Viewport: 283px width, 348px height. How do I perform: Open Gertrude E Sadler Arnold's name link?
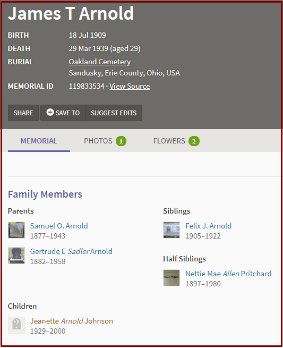(71, 251)
